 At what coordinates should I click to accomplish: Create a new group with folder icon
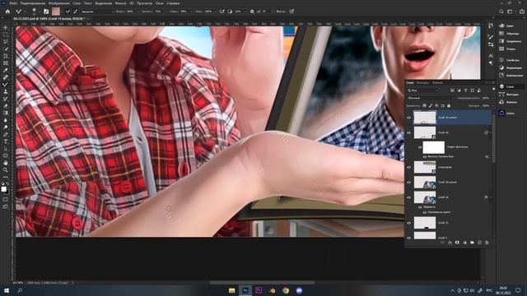pos(472,243)
